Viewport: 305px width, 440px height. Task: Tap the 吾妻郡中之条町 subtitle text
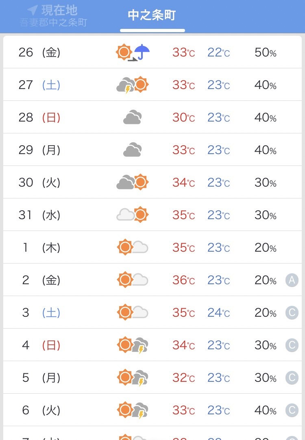pos(54,22)
